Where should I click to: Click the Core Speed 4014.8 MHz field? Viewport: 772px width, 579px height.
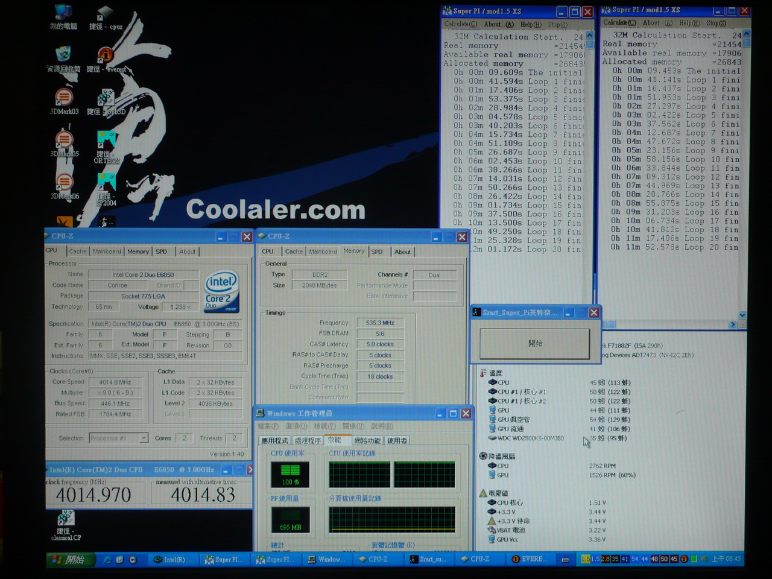pyautogui.click(x=115, y=382)
